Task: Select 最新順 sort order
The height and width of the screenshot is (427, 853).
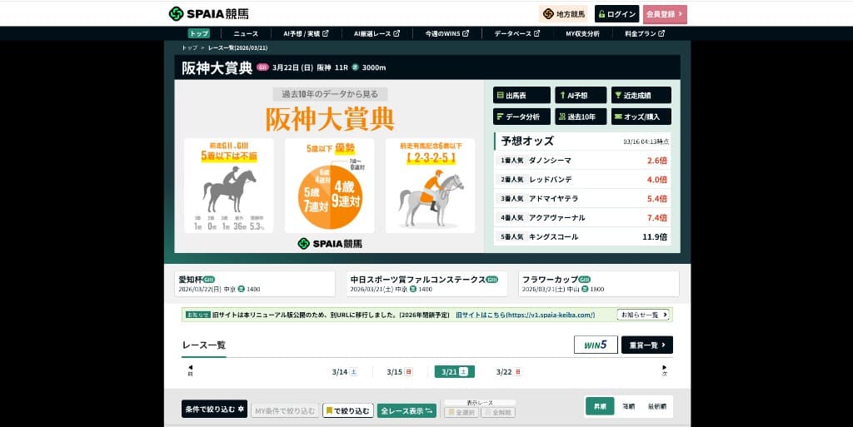Action: pos(656,406)
